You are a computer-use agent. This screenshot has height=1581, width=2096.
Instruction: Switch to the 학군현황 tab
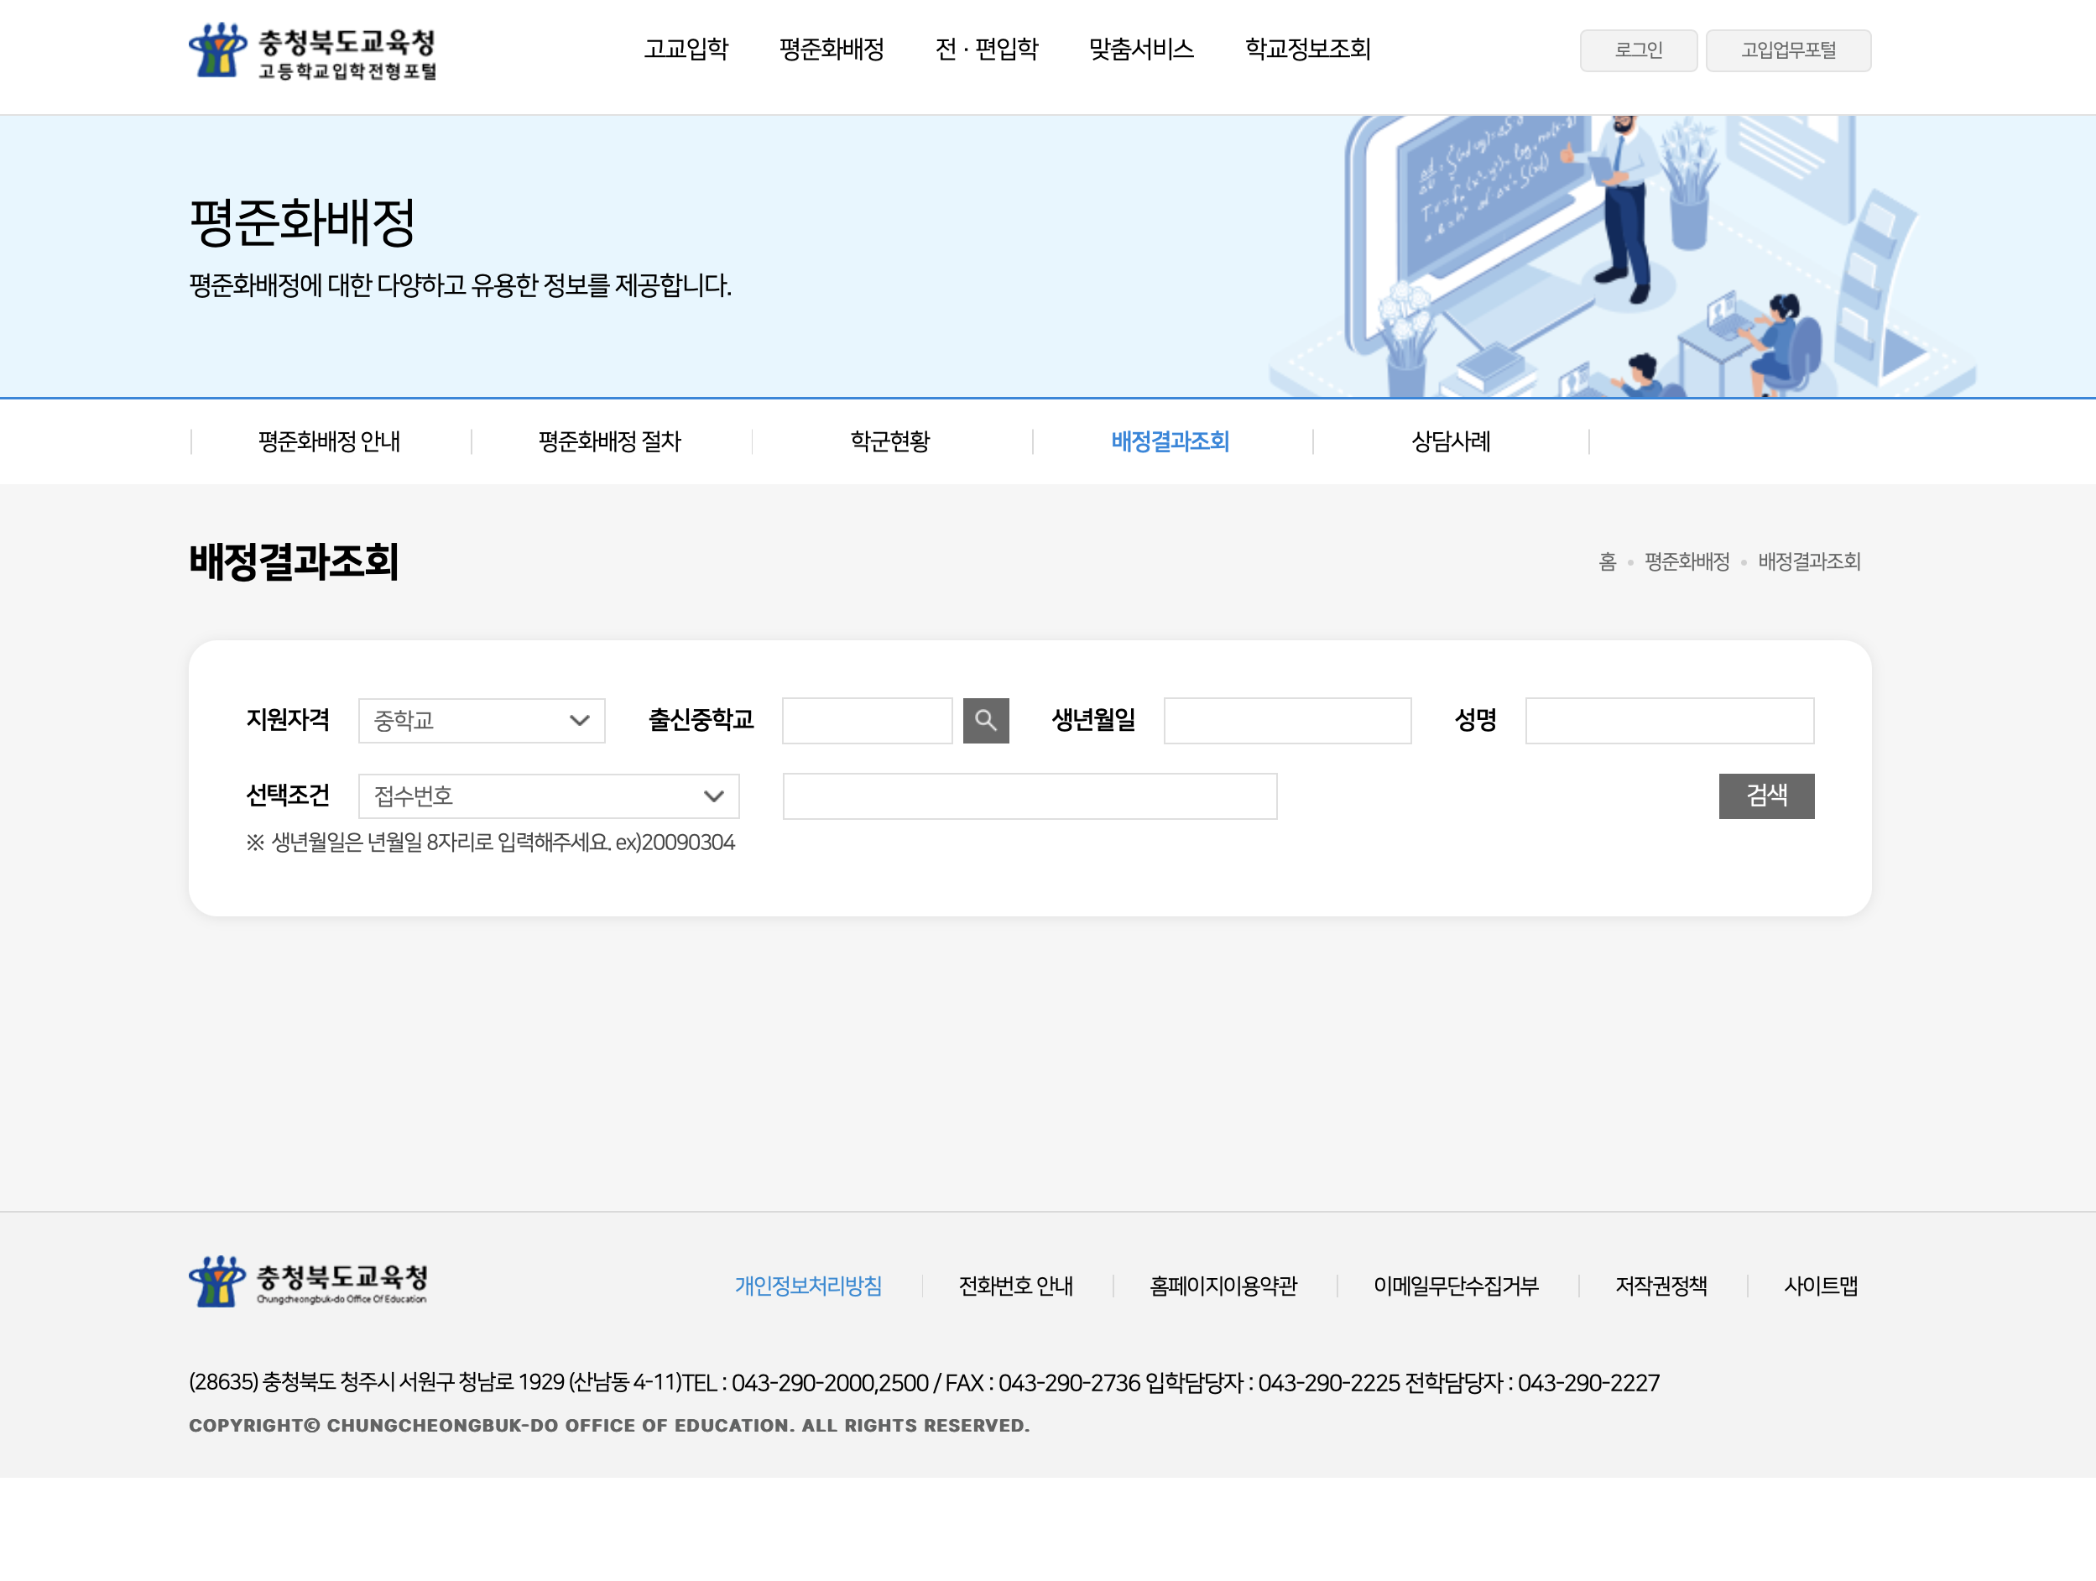pyautogui.click(x=889, y=441)
